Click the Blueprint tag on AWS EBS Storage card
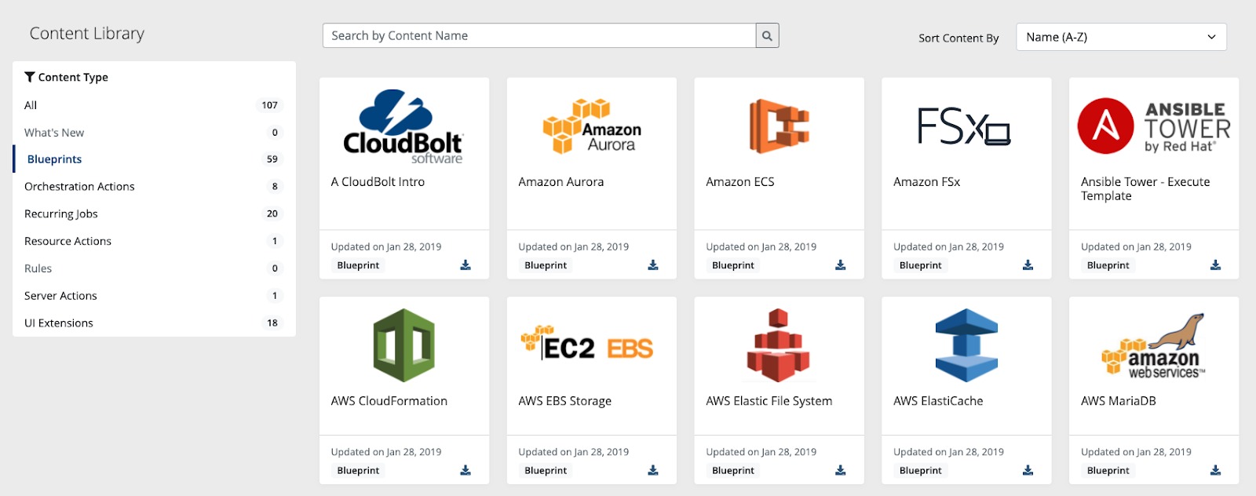Image resolution: width=1256 pixels, height=496 pixels. pyautogui.click(x=546, y=471)
